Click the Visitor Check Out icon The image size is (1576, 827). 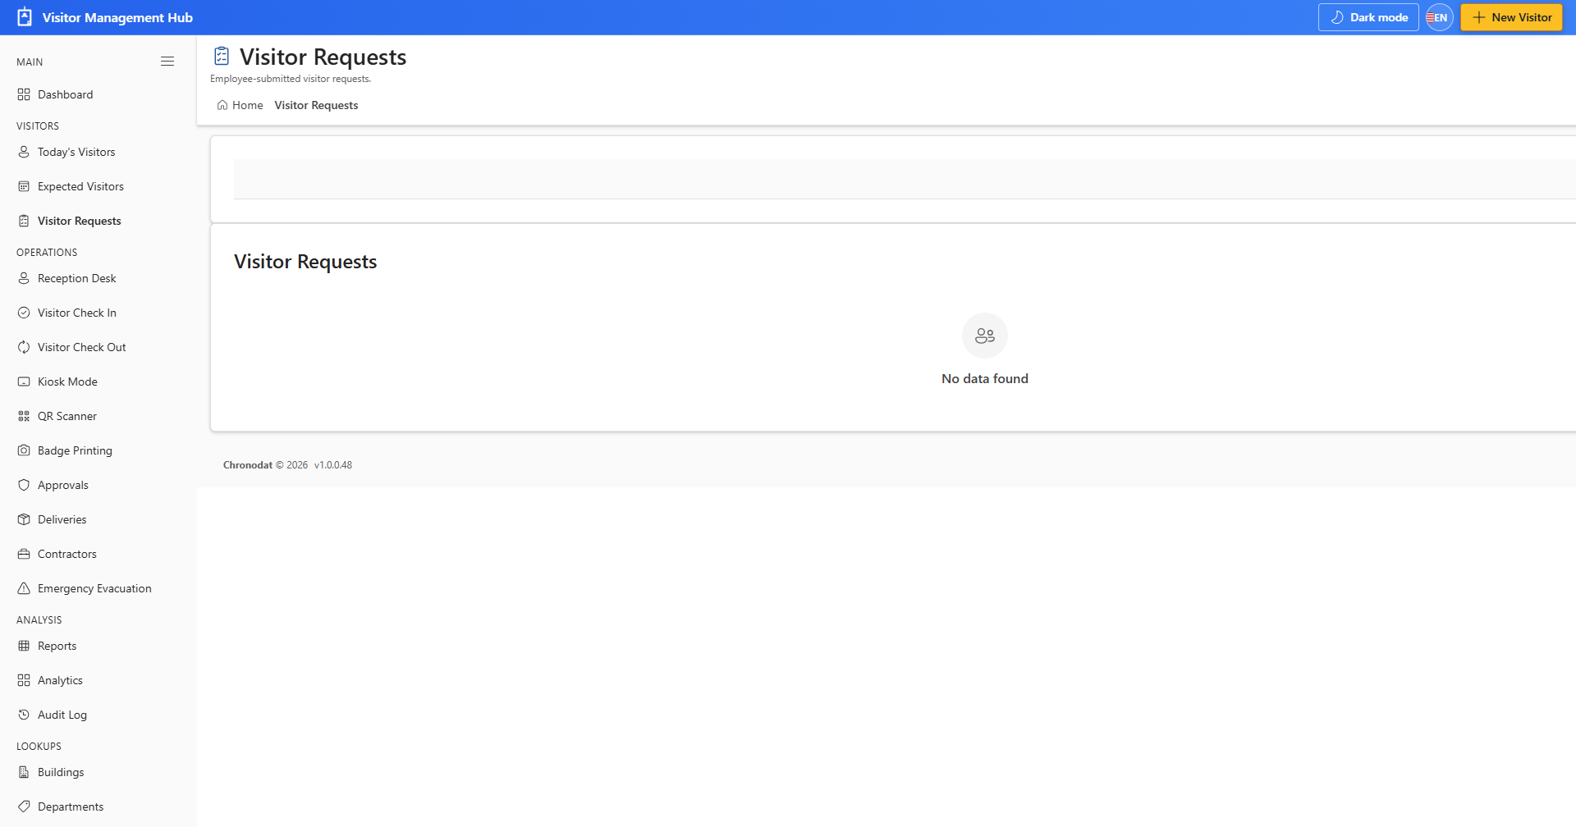click(x=24, y=347)
